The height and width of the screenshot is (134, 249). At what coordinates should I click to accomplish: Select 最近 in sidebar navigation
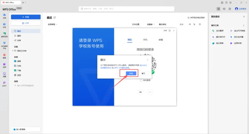(x=26, y=31)
